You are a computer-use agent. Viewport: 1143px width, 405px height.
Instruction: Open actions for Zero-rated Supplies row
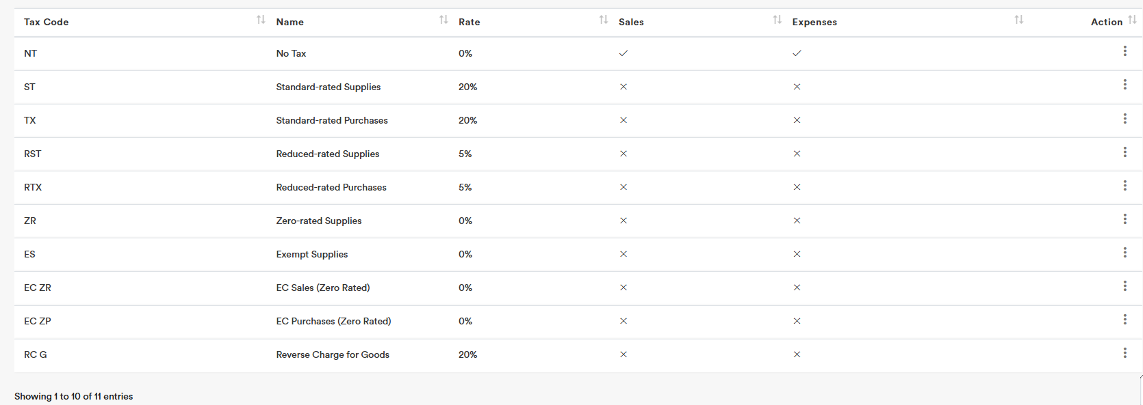tap(1125, 219)
